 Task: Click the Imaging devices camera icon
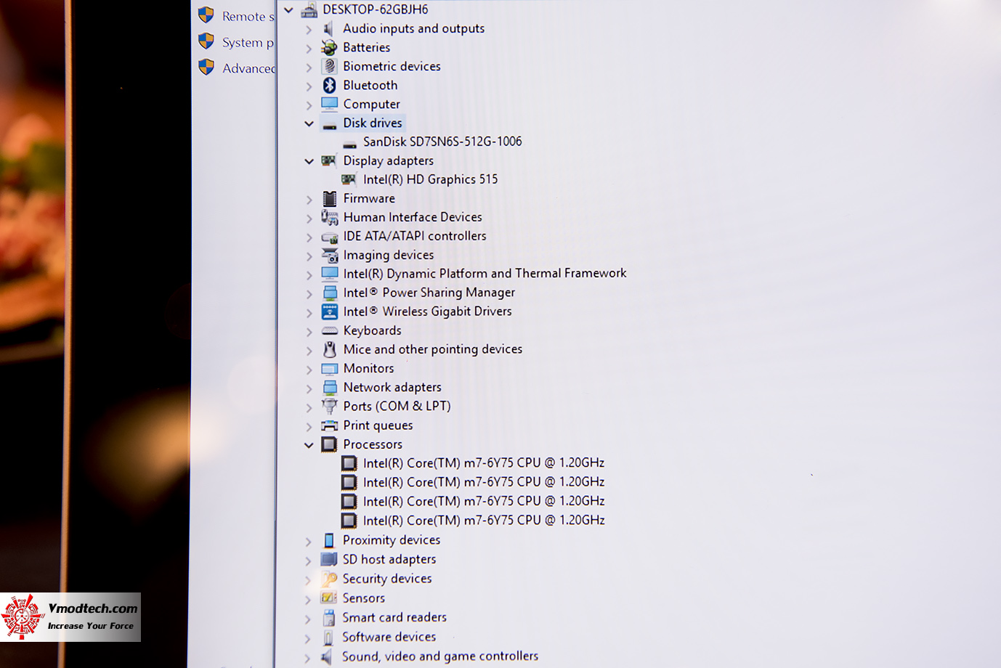(x=330, y=255)
